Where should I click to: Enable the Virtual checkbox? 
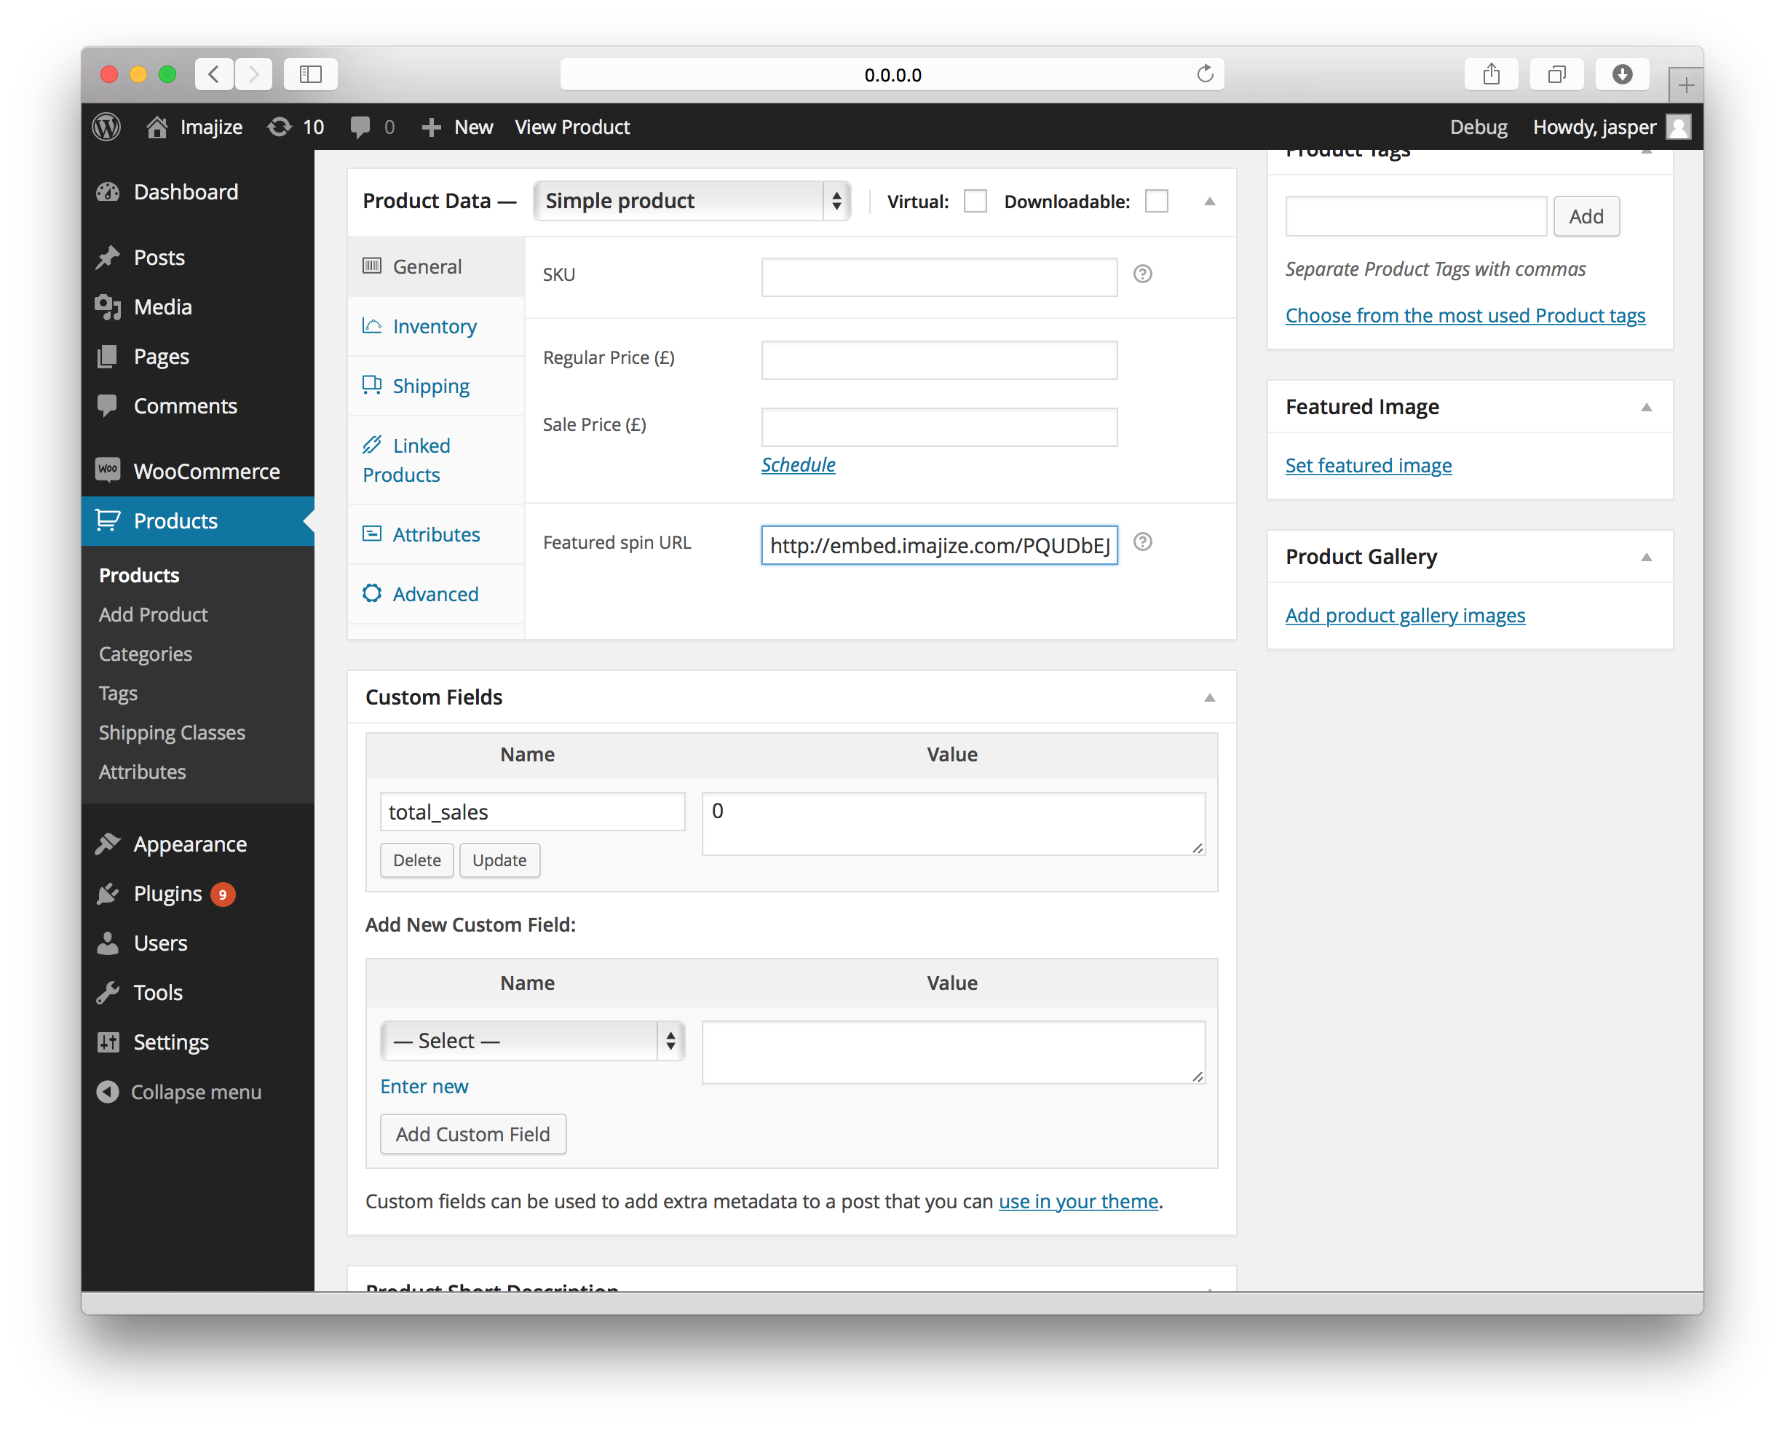pos(975,201)
